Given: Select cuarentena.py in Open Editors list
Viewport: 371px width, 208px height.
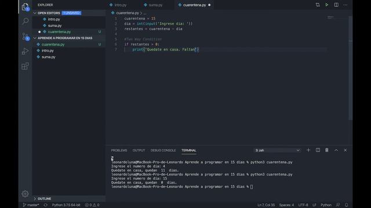Looking at the screenshot, I should coord(59,32).
